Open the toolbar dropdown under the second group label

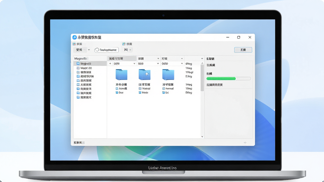point(128,50)
